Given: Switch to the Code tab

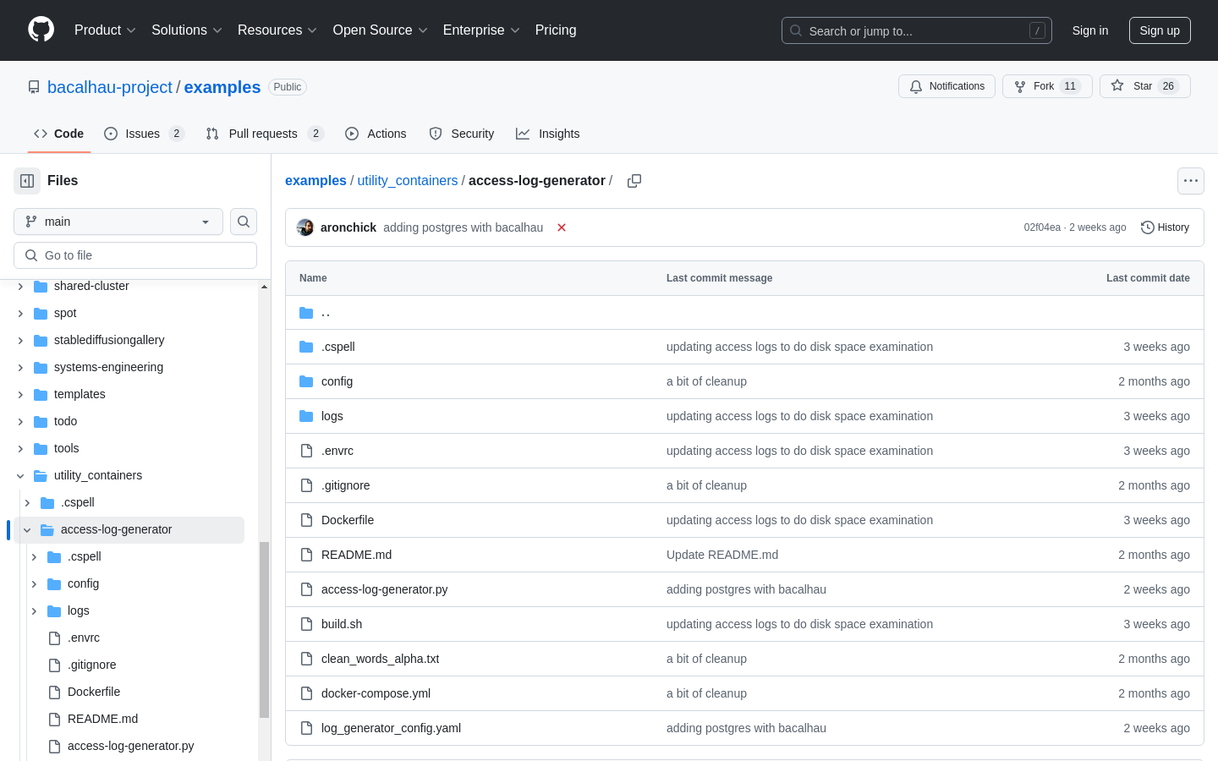Looking at the screenshot, I should coord(59,134).
